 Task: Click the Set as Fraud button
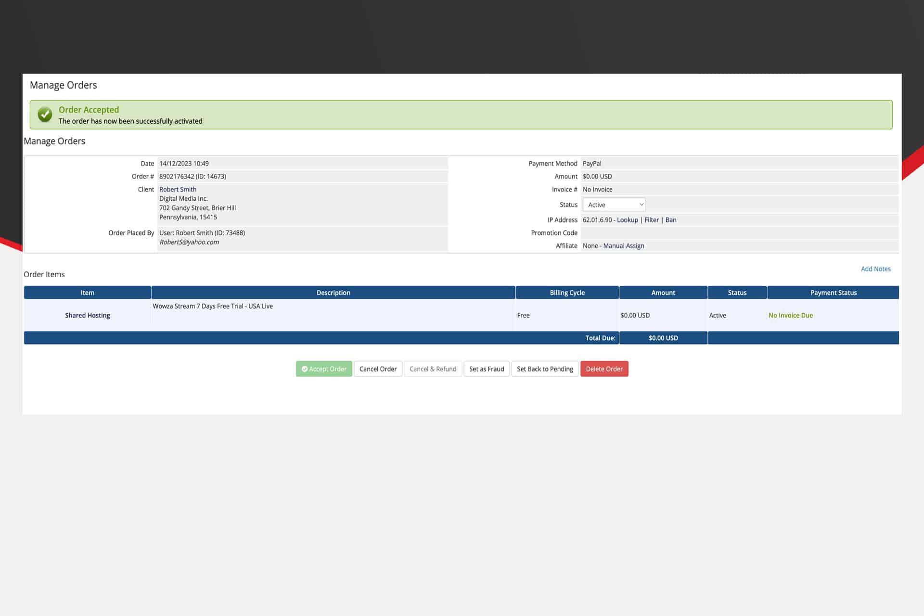(x=487, y=369)
